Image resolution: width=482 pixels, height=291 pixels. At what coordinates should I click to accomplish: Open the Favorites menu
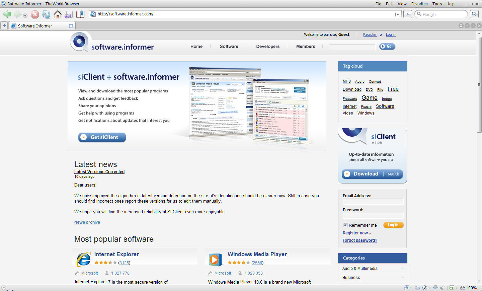[419, 4]
